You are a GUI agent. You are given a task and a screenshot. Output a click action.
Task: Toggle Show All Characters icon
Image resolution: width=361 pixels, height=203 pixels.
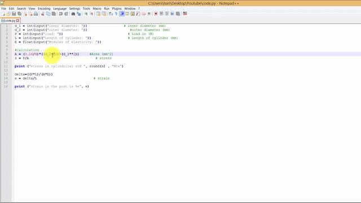(x=116, y=14)
